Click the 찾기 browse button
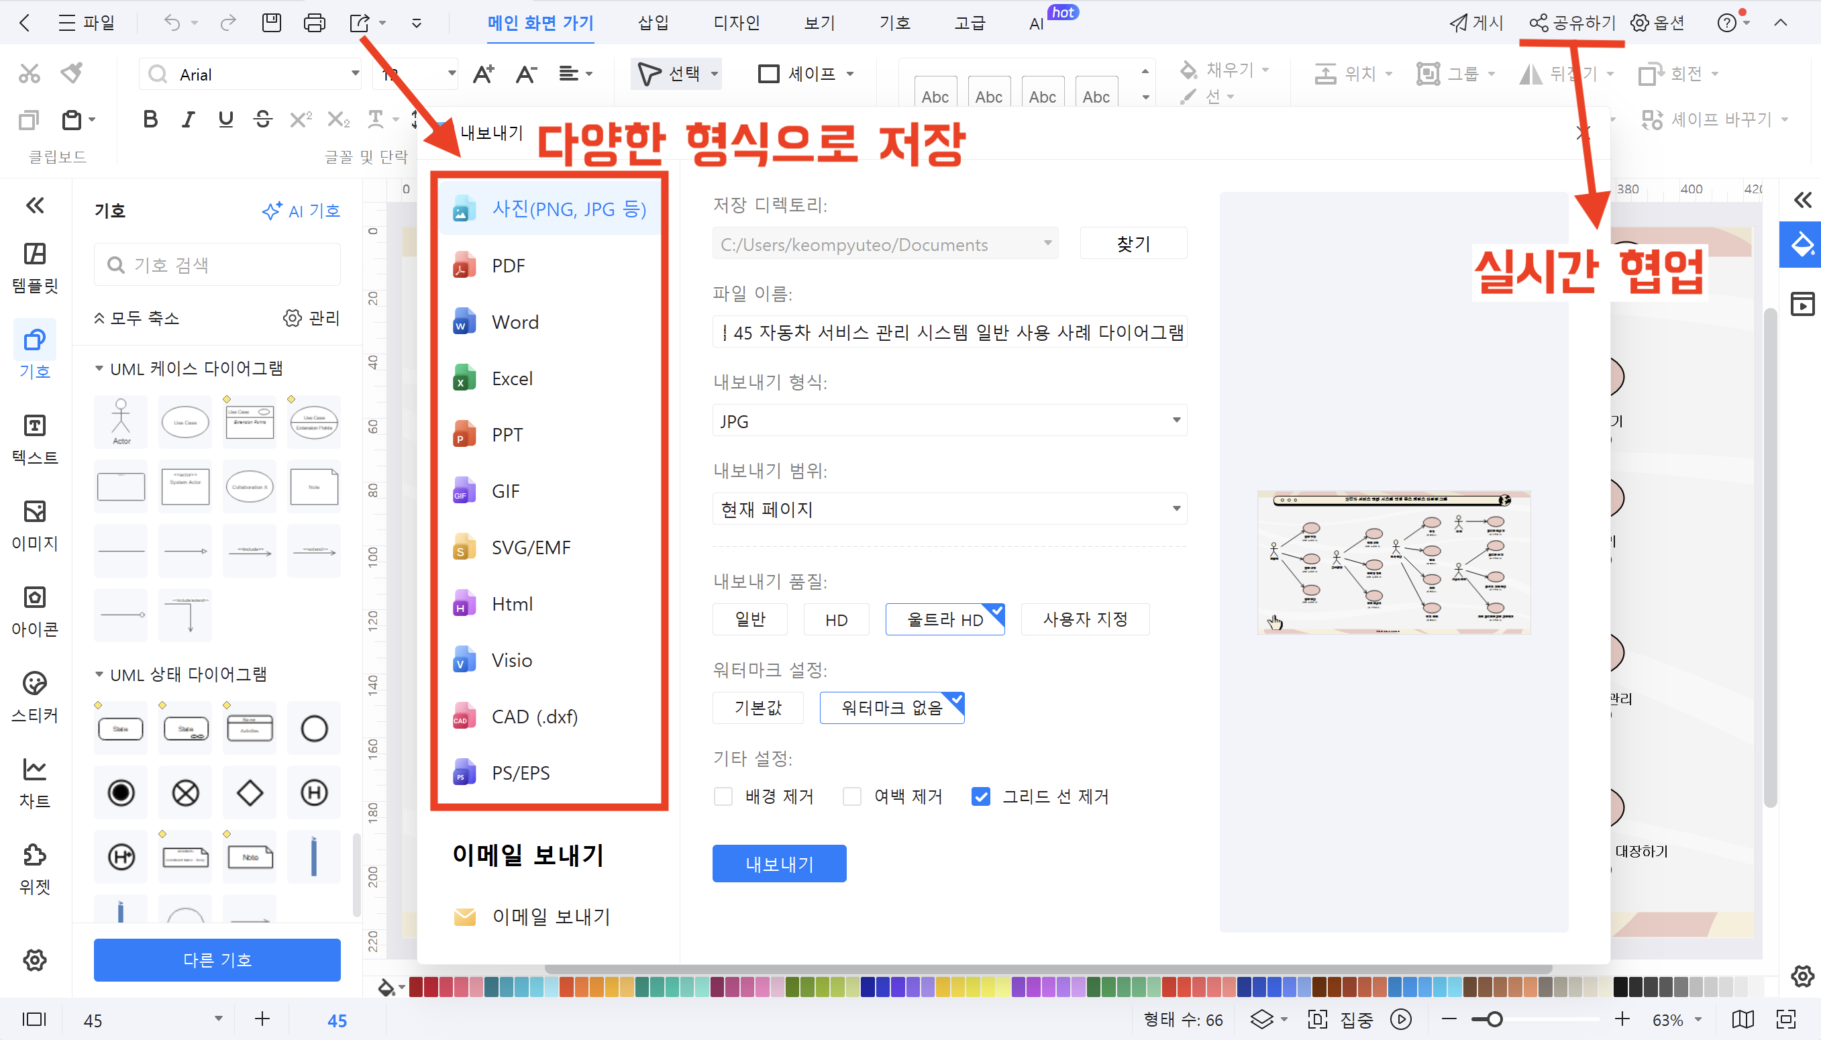 (1133, 244)
